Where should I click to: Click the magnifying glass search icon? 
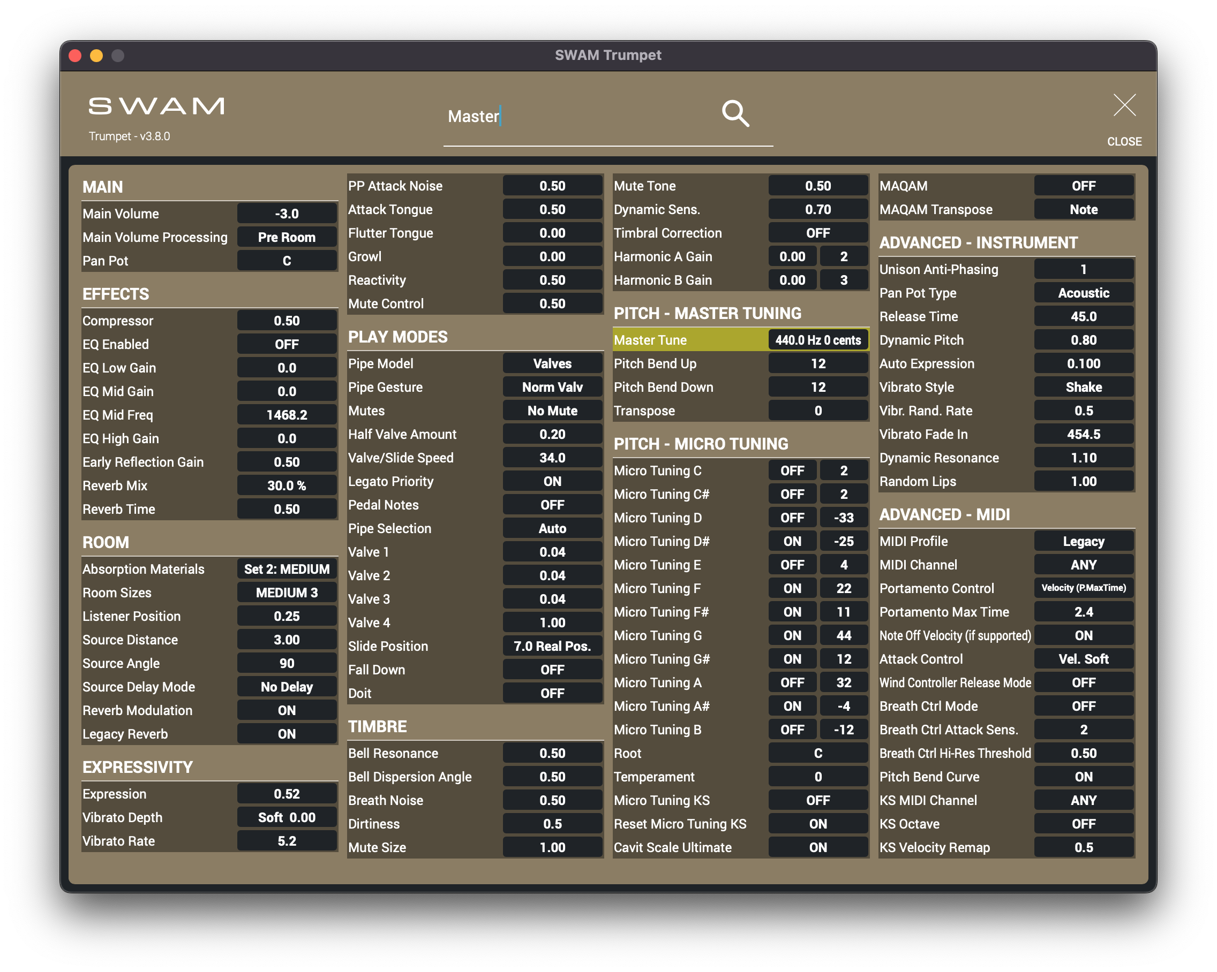click(x=735, y=113)
